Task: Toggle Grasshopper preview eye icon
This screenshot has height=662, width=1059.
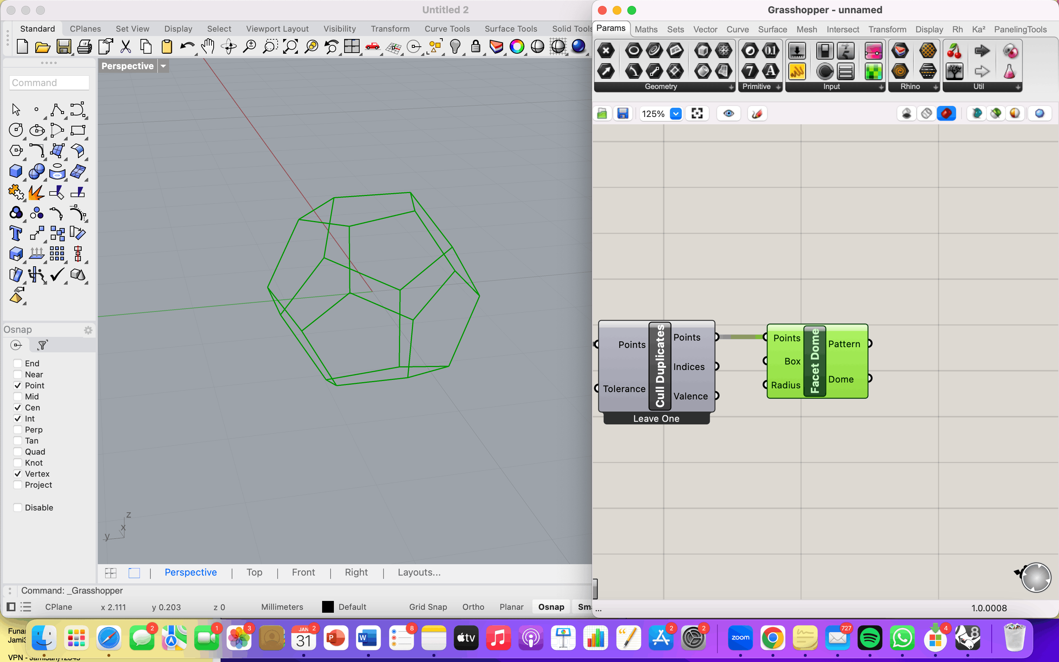Action: coord(728,114)
